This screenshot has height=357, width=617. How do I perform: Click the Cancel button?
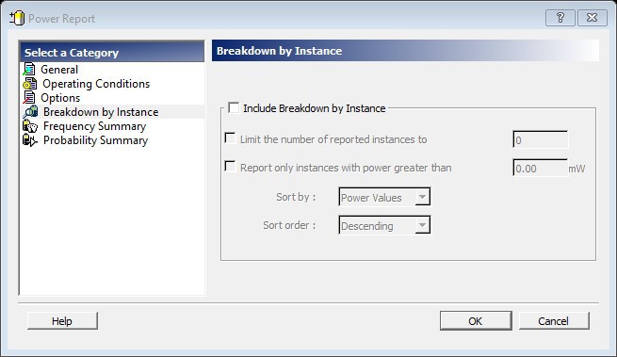(x=554, y=321)
